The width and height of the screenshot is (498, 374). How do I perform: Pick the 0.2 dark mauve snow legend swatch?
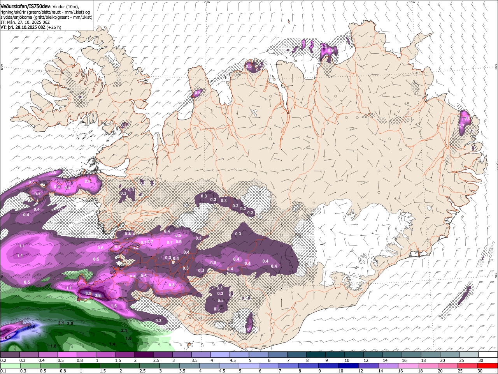(x=10, y=355)
